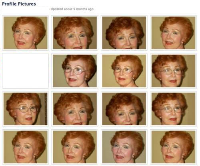The image size is (200, 166).
Task: Open first-row, first-column profile photo
Action: tap(26, 33)
